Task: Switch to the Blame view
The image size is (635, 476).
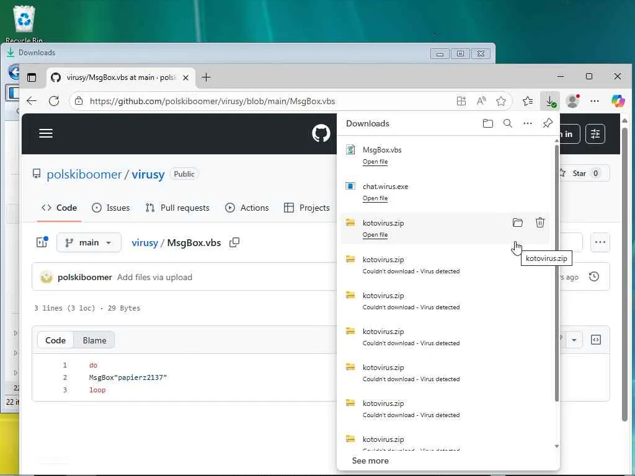Action: click(94, 340)
